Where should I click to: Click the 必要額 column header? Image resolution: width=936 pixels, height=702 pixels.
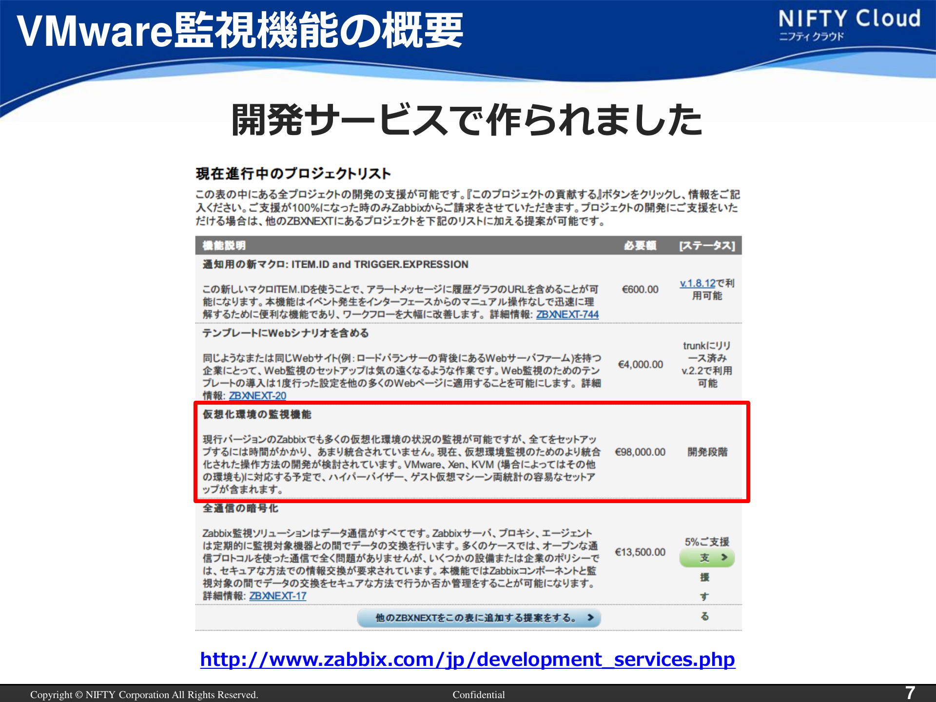click(x=640, y=245)
